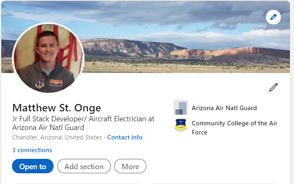Click the Chandler, Arizona location text

(x=57, y=137)
